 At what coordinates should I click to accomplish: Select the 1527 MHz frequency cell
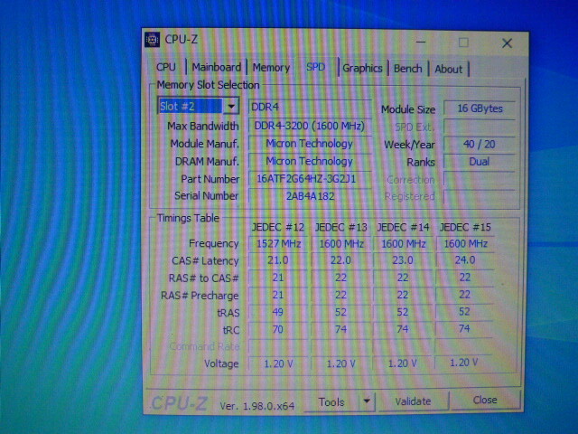pyautogui.click(x=278, y=243)
